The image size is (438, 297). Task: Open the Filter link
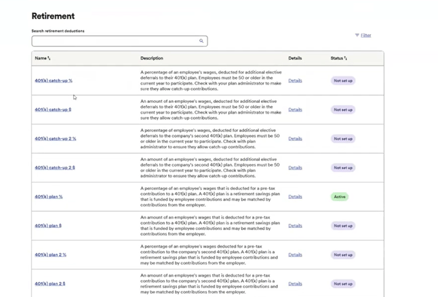point(366,35)
